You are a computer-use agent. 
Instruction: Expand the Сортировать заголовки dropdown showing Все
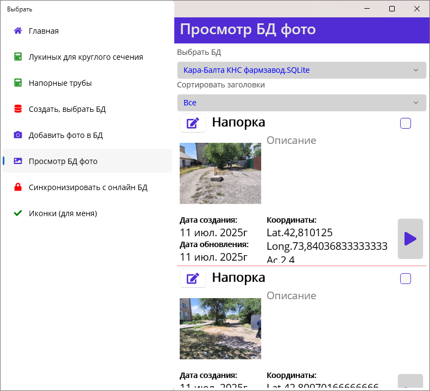301,103
